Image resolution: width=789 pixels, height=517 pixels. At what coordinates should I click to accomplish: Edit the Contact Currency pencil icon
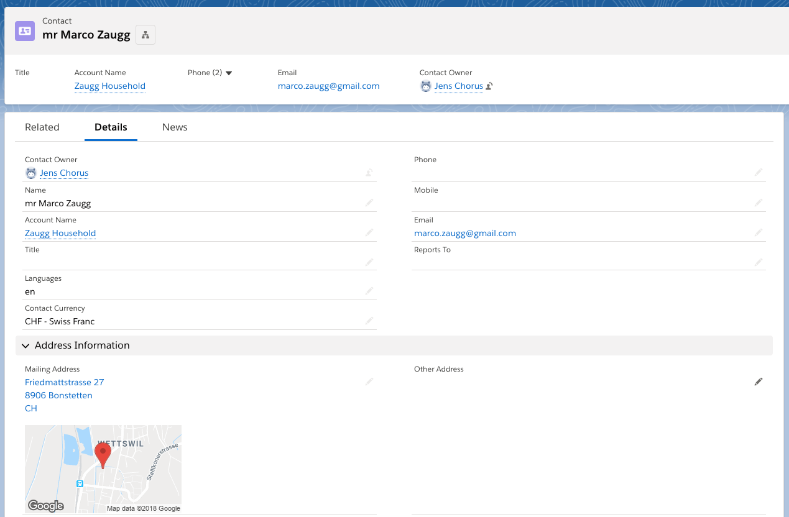pos(369,321)
